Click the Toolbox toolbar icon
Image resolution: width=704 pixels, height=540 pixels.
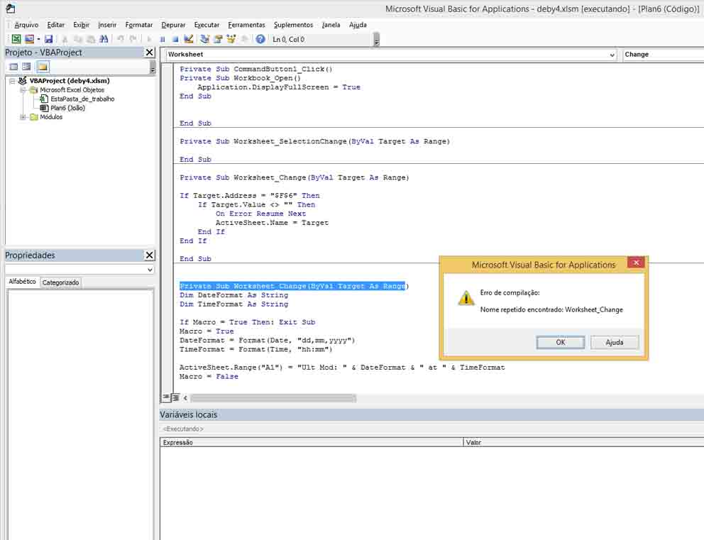244,39
